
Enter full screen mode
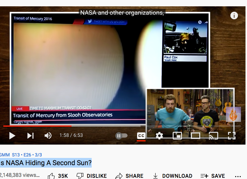tap(232, 136)
